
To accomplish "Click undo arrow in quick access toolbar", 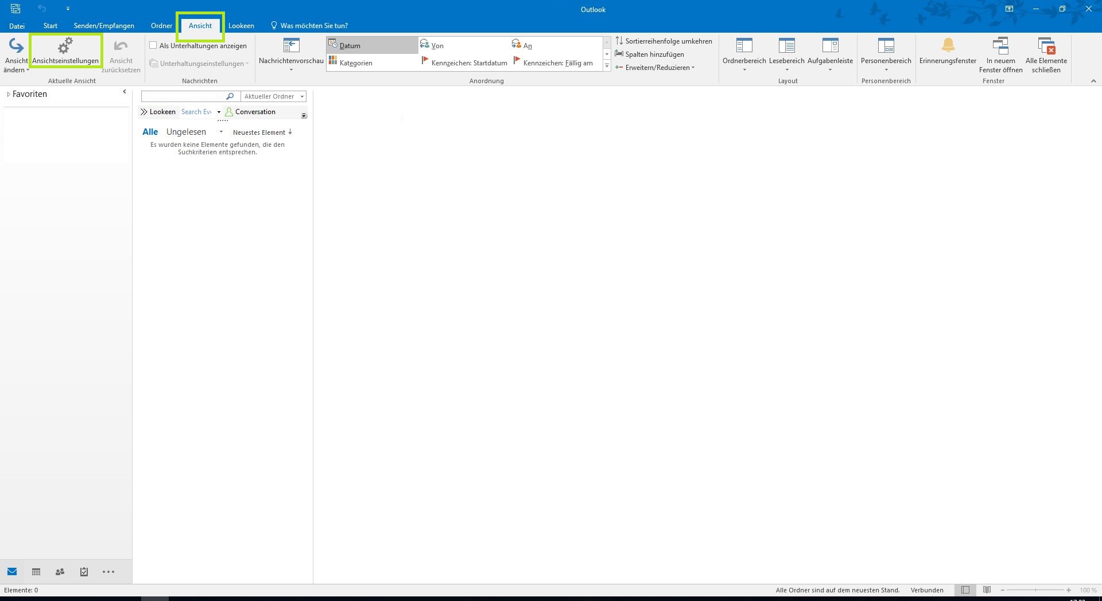I will point(42,9).
